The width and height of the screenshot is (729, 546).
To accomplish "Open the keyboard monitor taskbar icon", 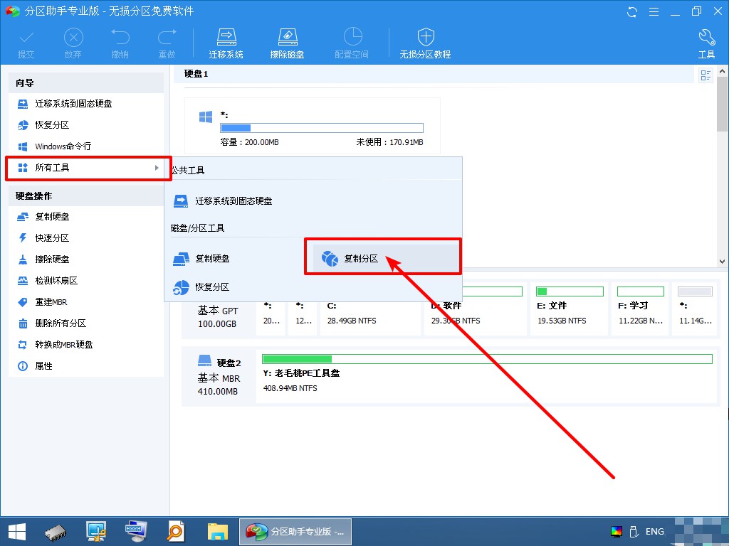I will [136, 532].
